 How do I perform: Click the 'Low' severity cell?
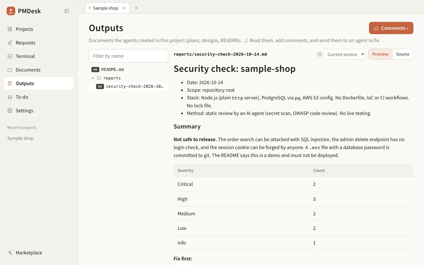[x=182, y=228]
